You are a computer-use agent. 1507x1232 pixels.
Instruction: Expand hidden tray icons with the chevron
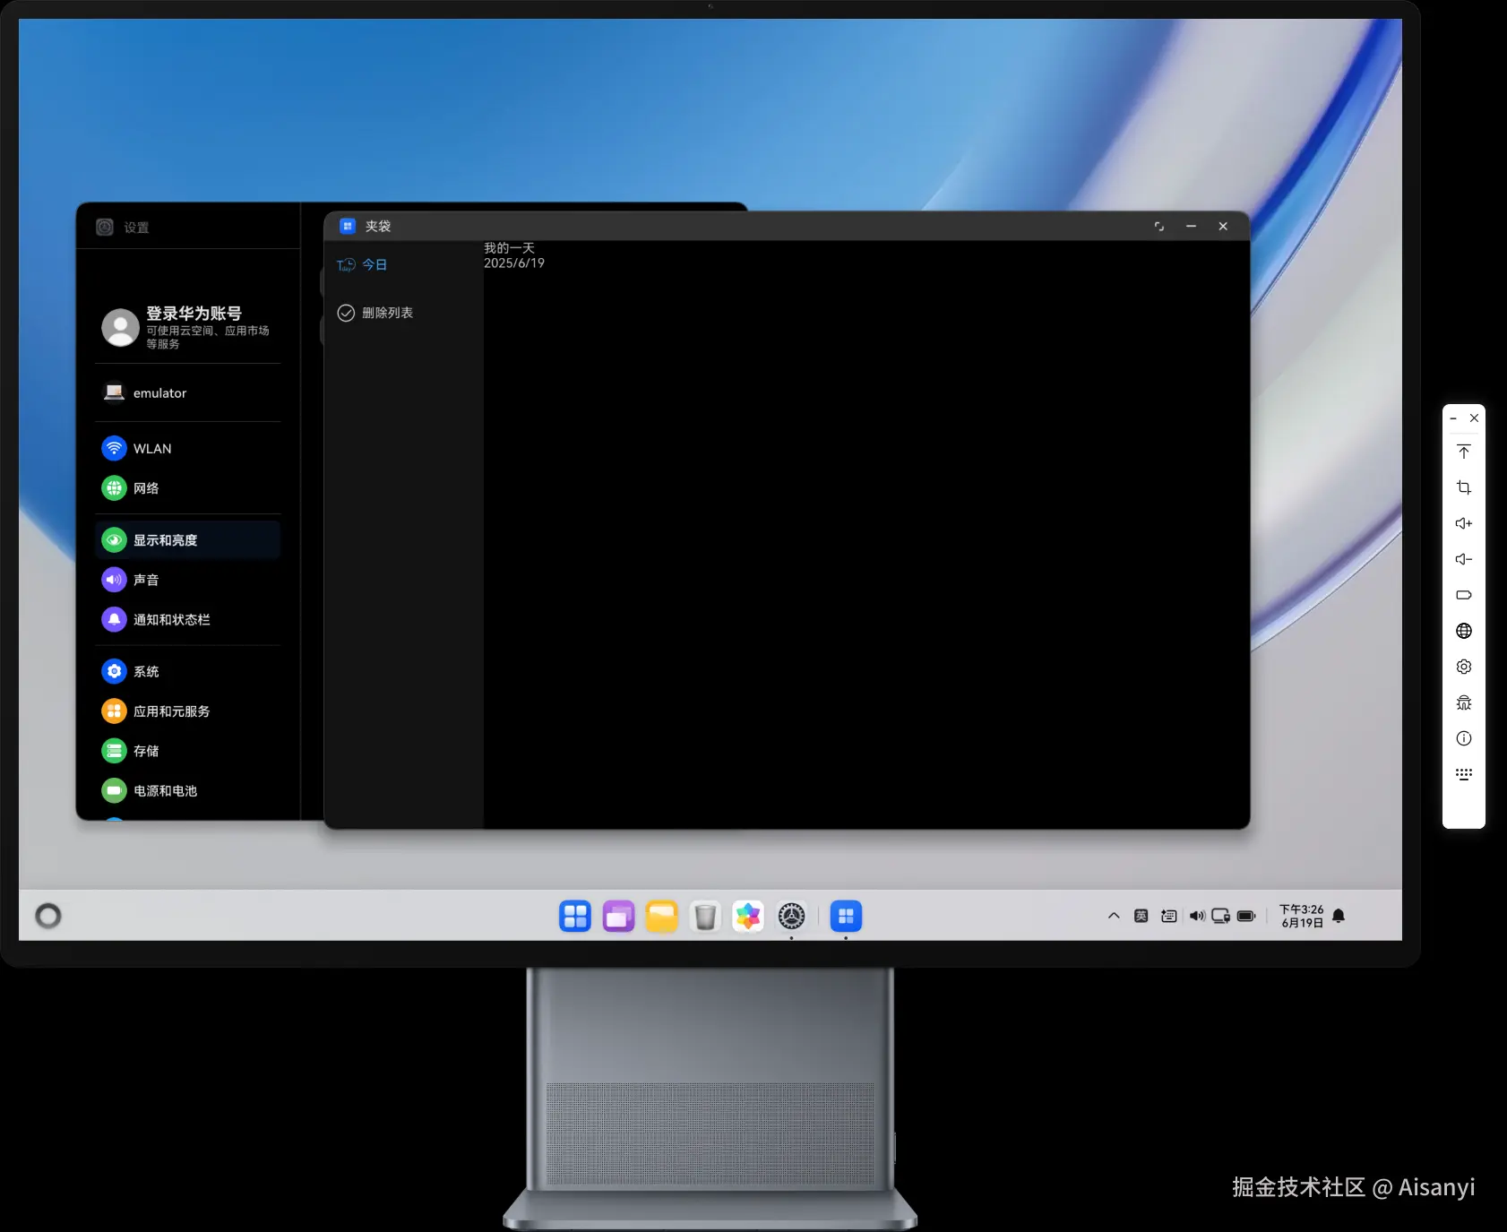1113,916
